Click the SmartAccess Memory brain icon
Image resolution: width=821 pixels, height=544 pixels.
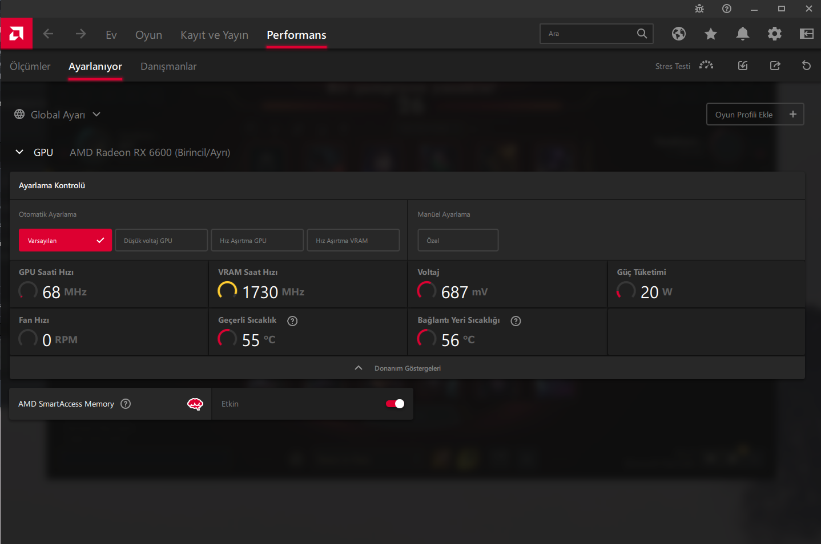[195, 404]
